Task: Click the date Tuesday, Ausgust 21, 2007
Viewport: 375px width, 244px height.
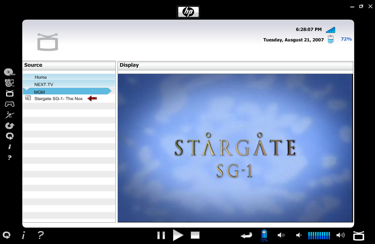Action: [293, 40]
